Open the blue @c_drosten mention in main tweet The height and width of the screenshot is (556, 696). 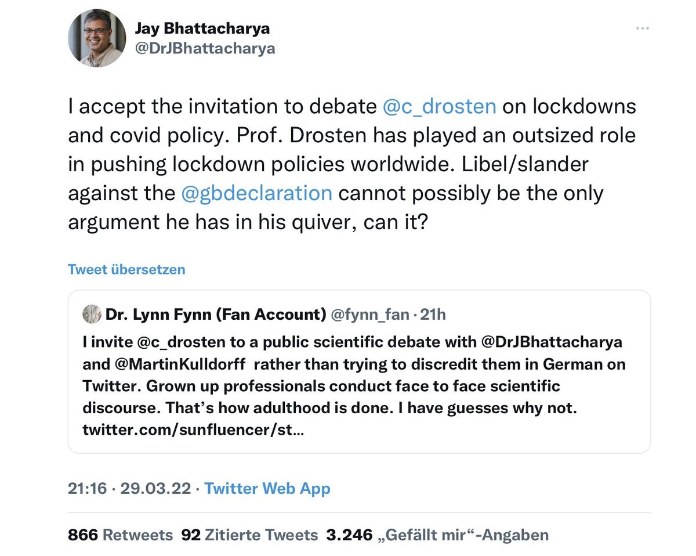coord(439,107)
